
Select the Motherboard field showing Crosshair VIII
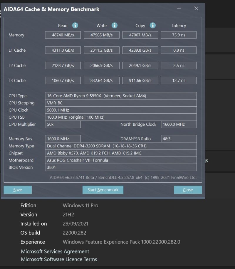(x=121, y=160)
